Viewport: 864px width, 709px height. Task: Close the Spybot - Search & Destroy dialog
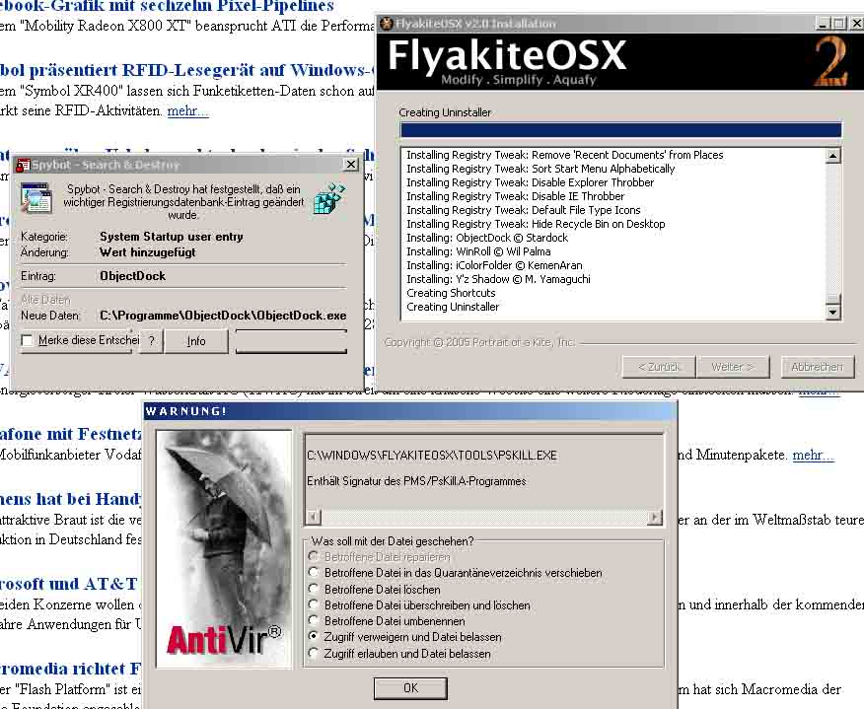[x=351, y=164]
